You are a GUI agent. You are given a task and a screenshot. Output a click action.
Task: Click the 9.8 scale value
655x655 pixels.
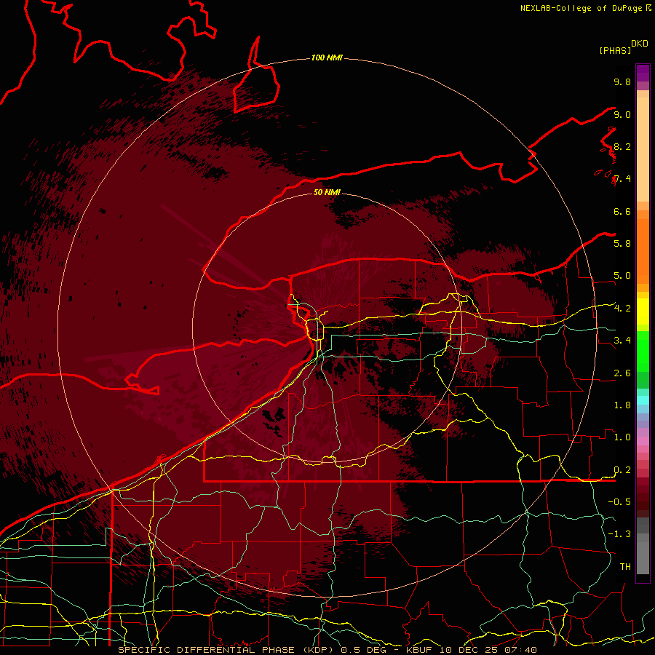pyautogui.click(x=622, y=82)
